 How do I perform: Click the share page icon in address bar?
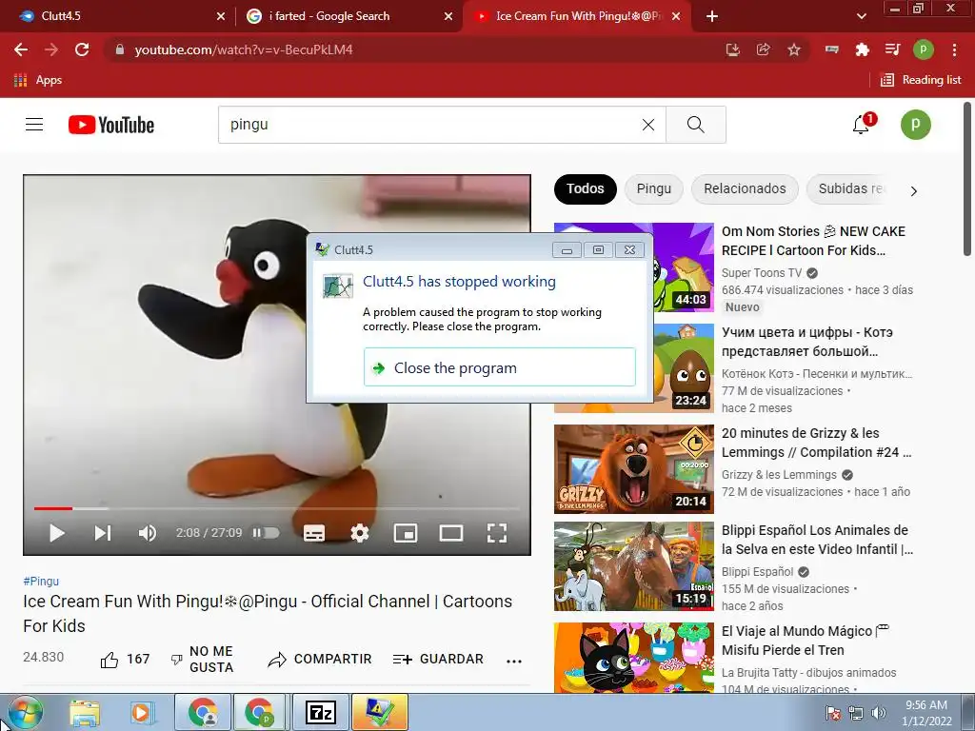pos(763,49)
